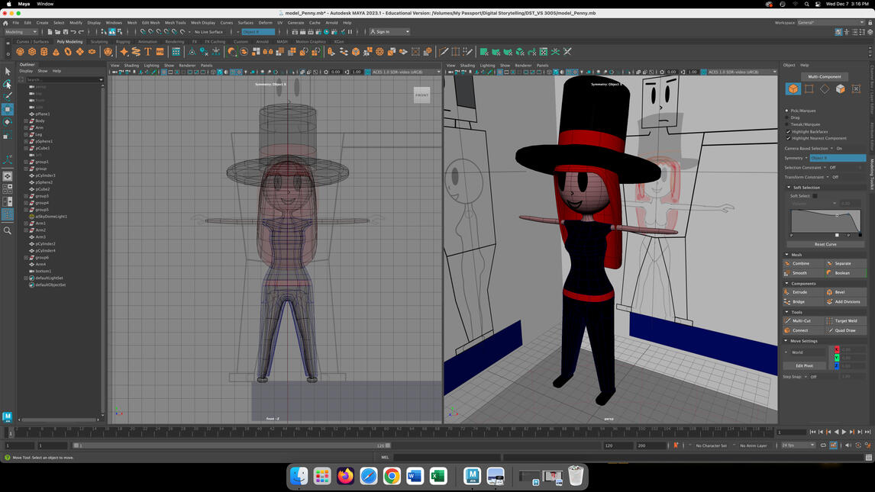Screen dimensions: 875x492
Task: Open the Selection Constraint dropdown
Action: click(826, 167)
